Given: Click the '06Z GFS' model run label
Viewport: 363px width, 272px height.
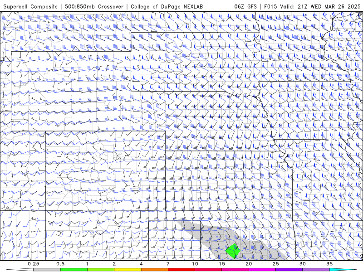Looking at the screenshot, I should point(245,6).
